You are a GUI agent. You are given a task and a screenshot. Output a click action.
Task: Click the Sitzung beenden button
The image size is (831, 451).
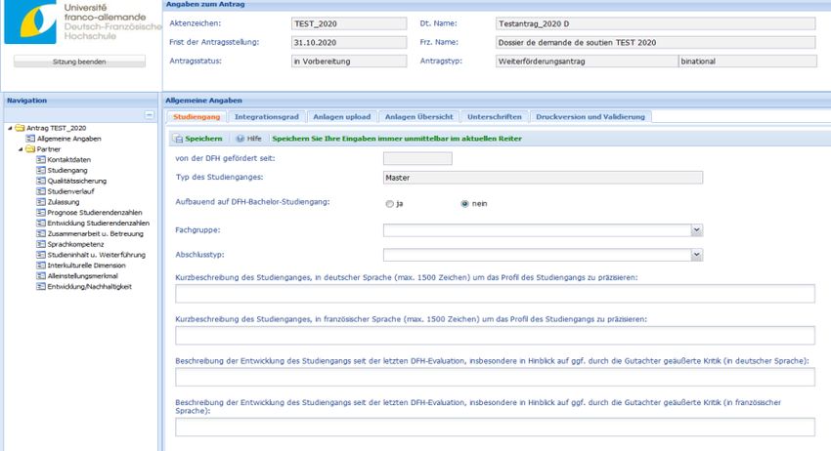78,61
